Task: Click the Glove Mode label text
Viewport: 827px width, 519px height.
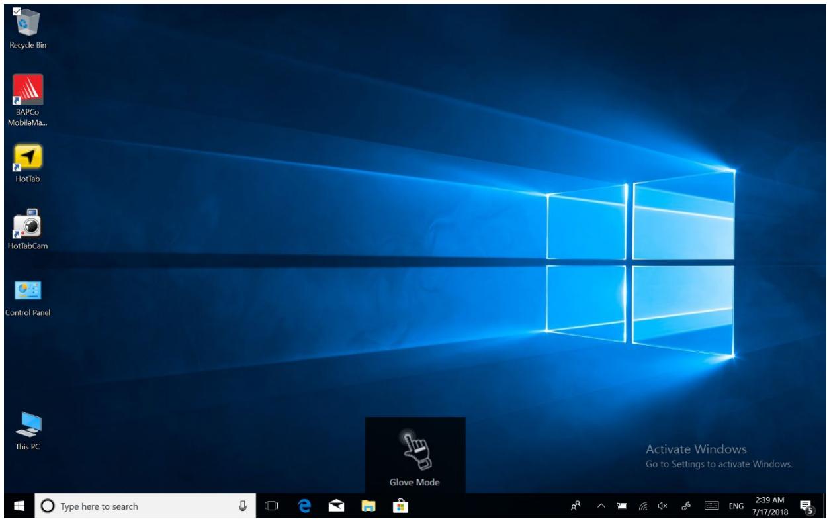Action: (414, 483)
